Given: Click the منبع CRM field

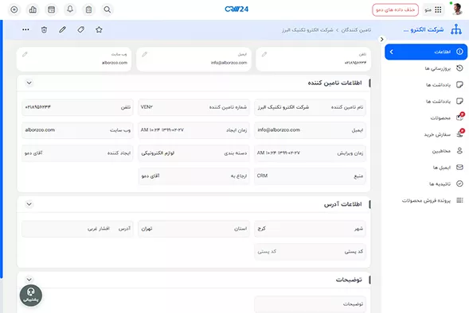Looking at the screenshot, I should pyautogui.click(x=311, y=176).
